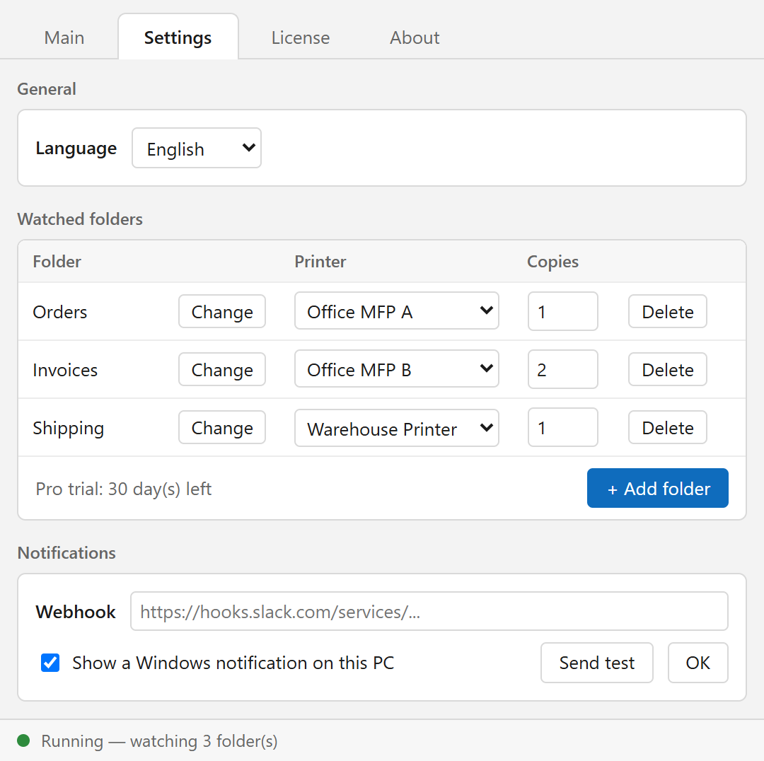Viewport: 764px width, 761px height.
Task: Delete the Shipping watched folder
Action: [x=668, y=427]
